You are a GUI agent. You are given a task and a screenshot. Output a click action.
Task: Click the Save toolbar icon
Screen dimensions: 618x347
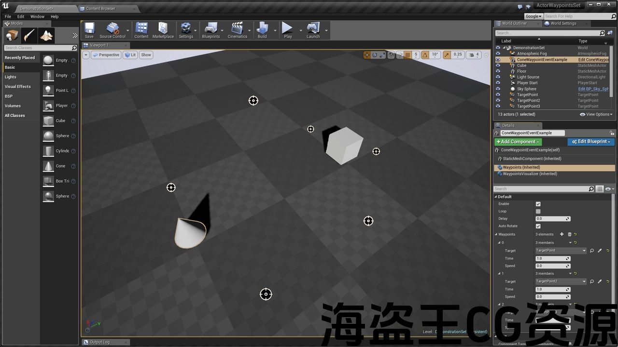[x=89, y=30]
